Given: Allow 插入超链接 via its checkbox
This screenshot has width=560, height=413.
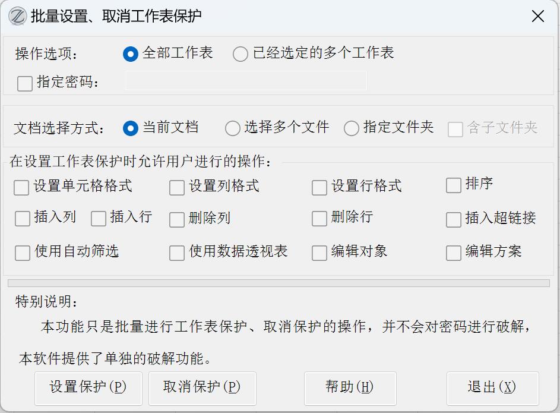Looking at the screenshot, I should pyautogui.click(x=454, y=220).
